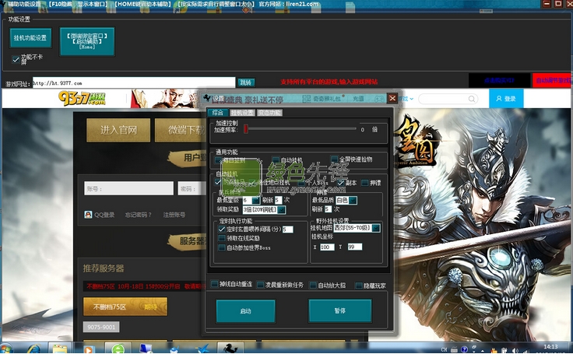The height and width of the screenshot is (354, 573).
Task: Enable the 押镖 checkbox in the 自动挂机 row
Action: 364,183
